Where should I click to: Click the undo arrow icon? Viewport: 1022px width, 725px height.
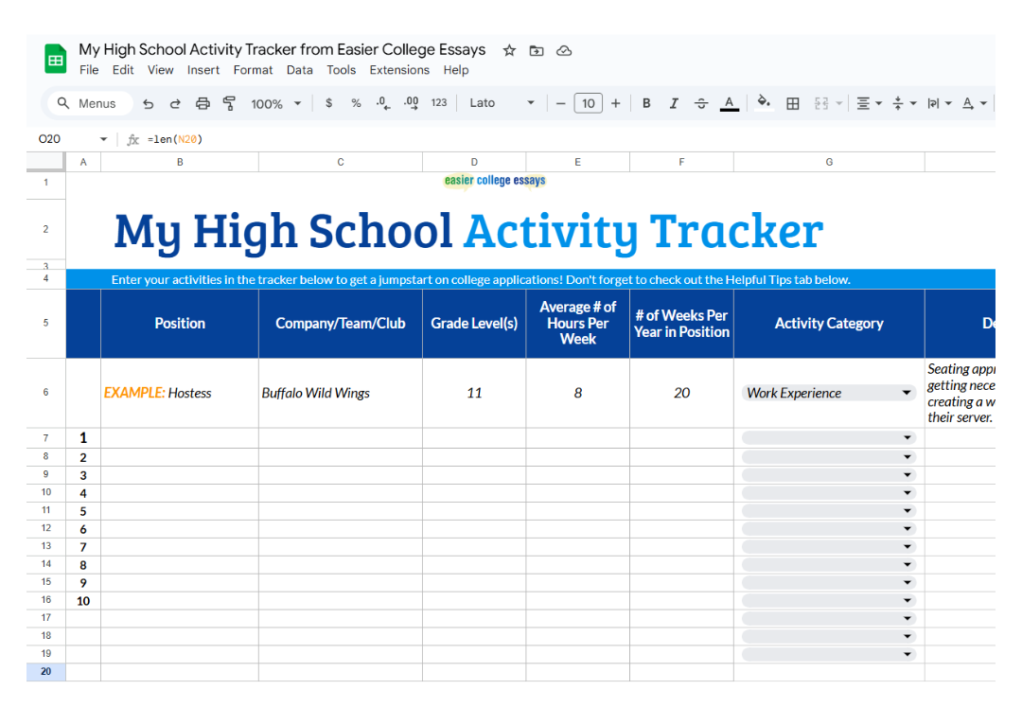(149, 104)
